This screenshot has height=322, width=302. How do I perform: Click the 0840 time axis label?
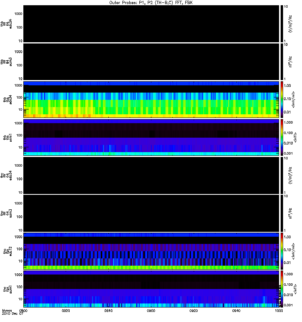108,310
